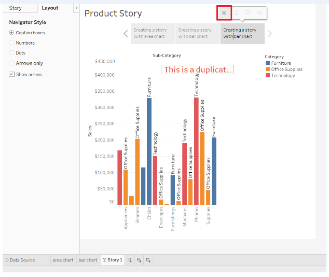Uncheck the Show arrows checkbox

12,74
